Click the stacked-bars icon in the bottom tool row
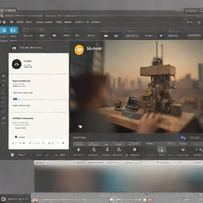Viewport: 203px width, 203px height. pos(134,149)
